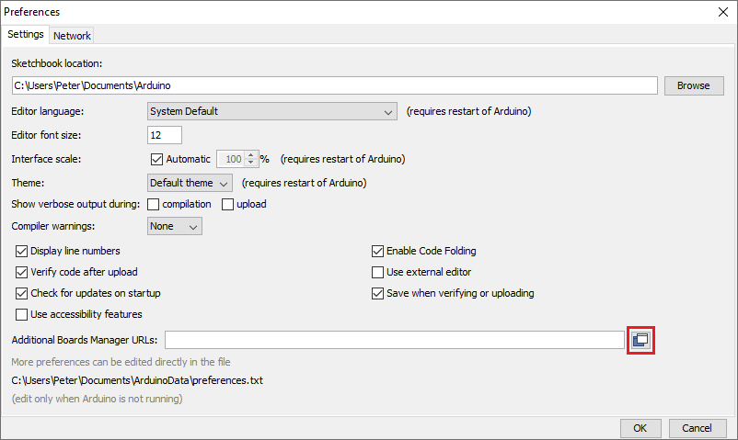Close the Preferences dialog window
Screen dimensions: 738x440
pos(720,13)
